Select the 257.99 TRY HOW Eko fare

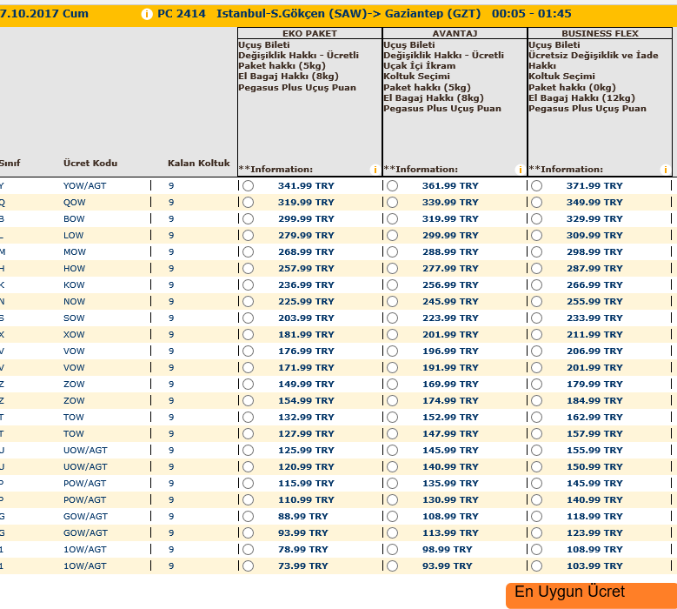(x=249, y=269)
